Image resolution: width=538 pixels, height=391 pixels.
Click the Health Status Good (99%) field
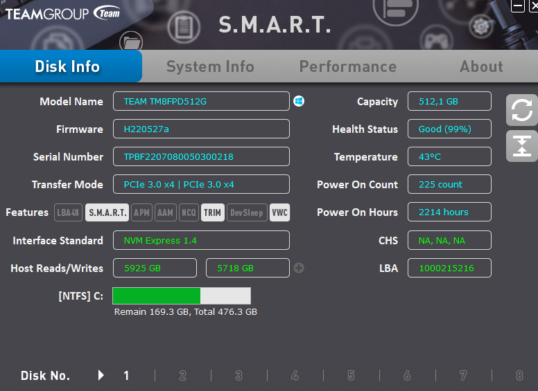(449, 129)
